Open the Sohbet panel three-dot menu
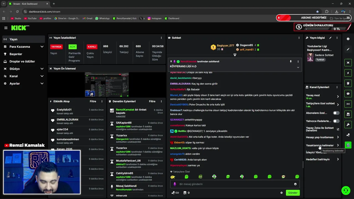Viewport: 354px width, 199px height. pos(299,38)
